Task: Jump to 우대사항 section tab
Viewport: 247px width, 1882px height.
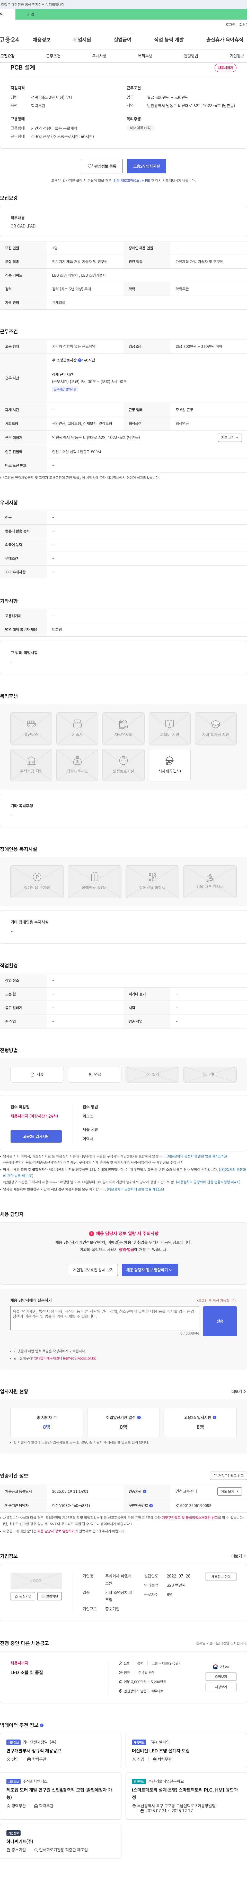Action: 99,56
